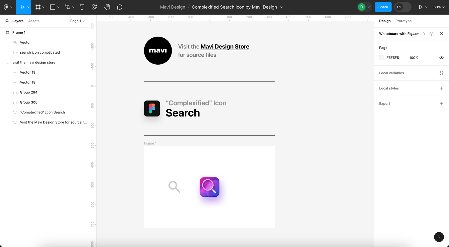Click the purple search icon on canvas
449x247 pixels.
(x=210, y=187)
